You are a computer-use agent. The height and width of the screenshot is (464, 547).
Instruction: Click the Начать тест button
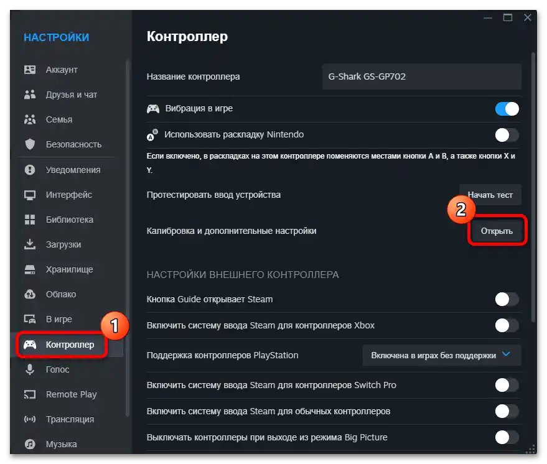click(x=490, y=194)
